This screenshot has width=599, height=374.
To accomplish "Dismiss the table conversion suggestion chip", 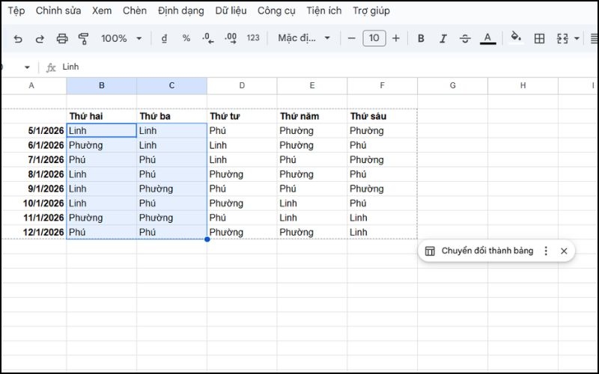I will click(564, 251).
